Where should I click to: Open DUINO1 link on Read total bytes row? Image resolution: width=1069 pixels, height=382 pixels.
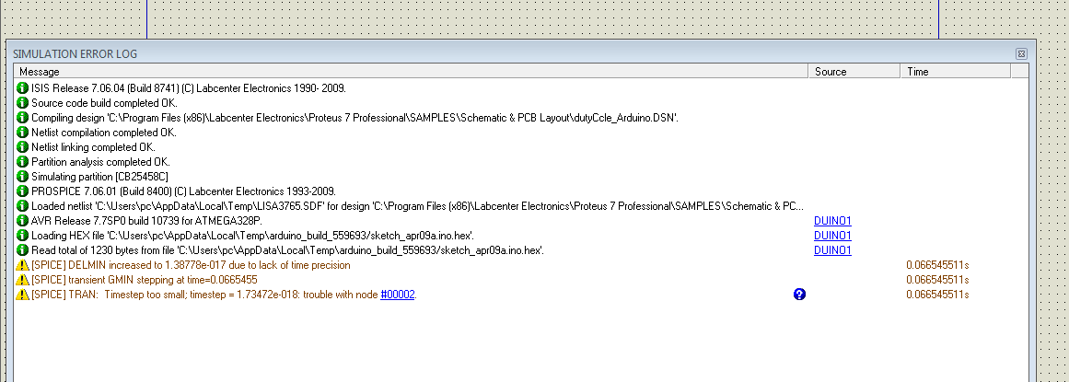[832, 250]
